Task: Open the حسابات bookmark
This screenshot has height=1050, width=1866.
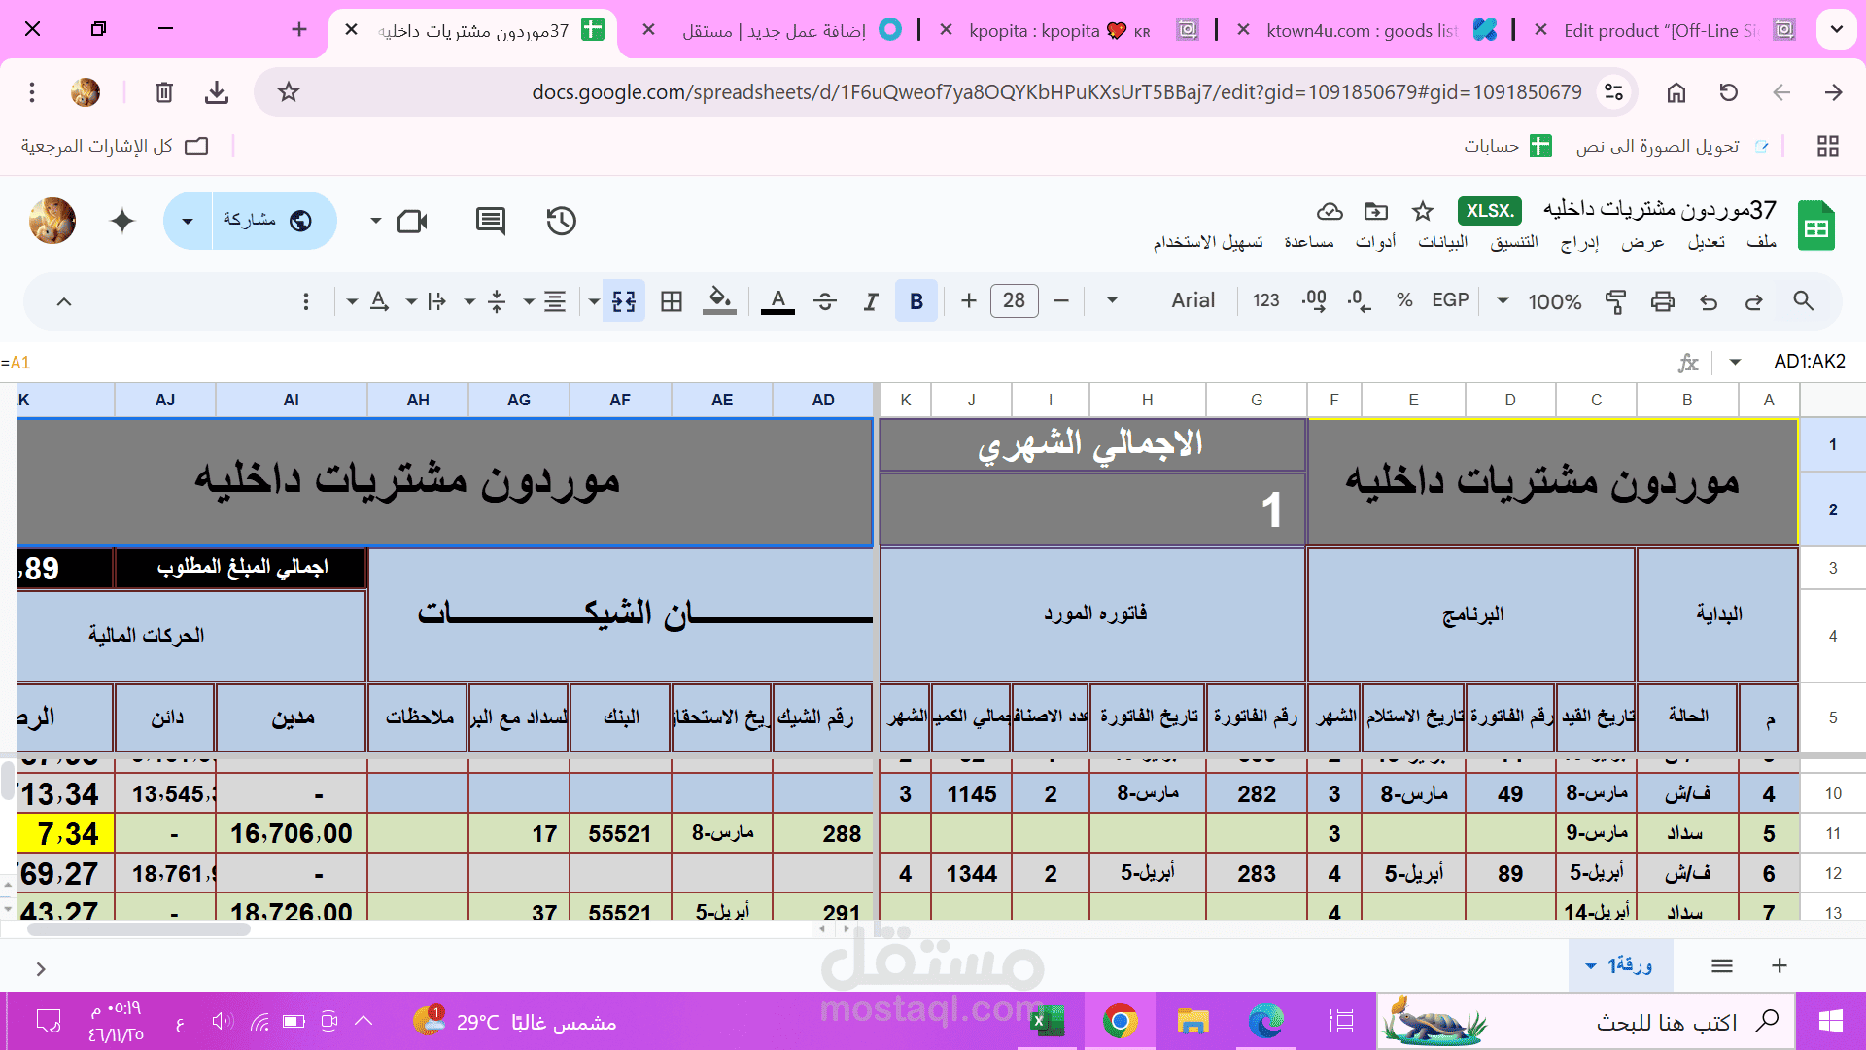Action: click(x=1507, y=146)
